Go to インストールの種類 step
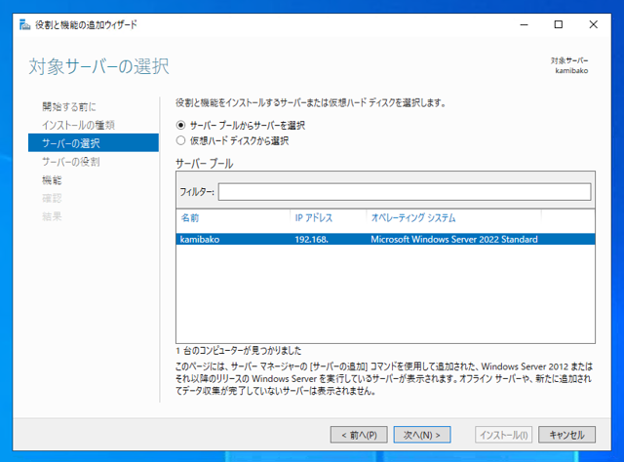 [78, 125]
